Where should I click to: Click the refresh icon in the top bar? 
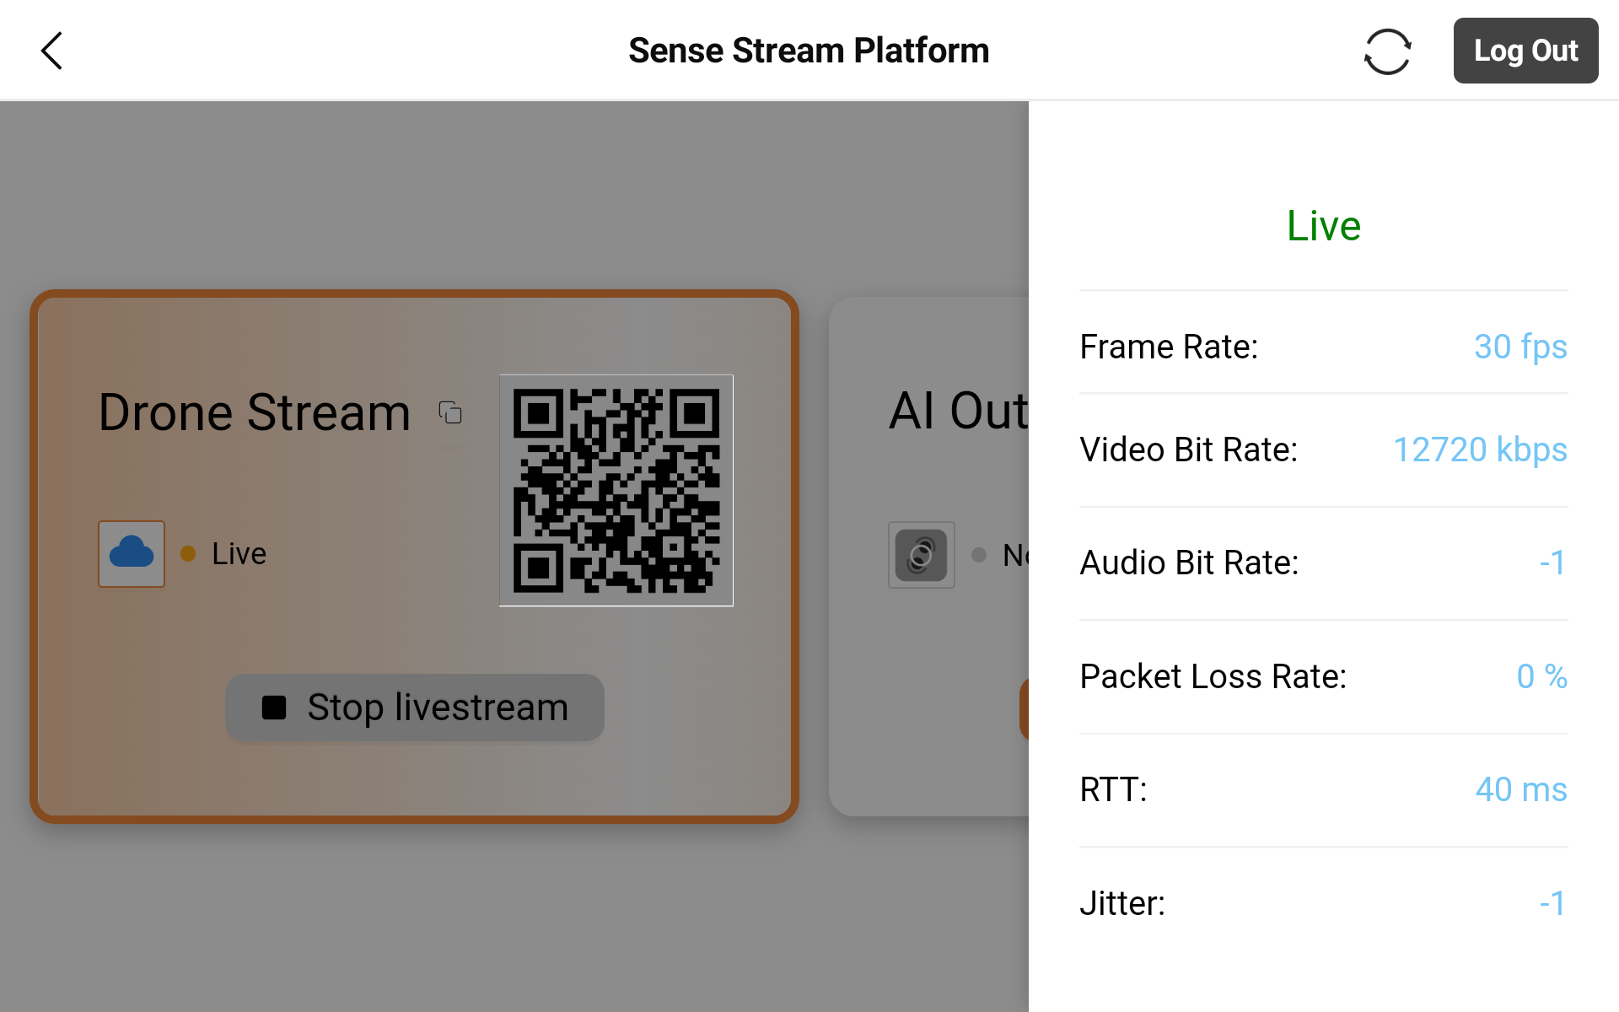[1388, 51]
